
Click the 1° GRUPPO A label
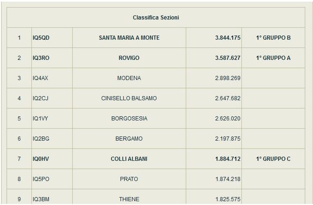click(273, 58)
